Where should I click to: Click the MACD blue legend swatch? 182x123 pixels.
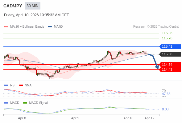(6, 103)
